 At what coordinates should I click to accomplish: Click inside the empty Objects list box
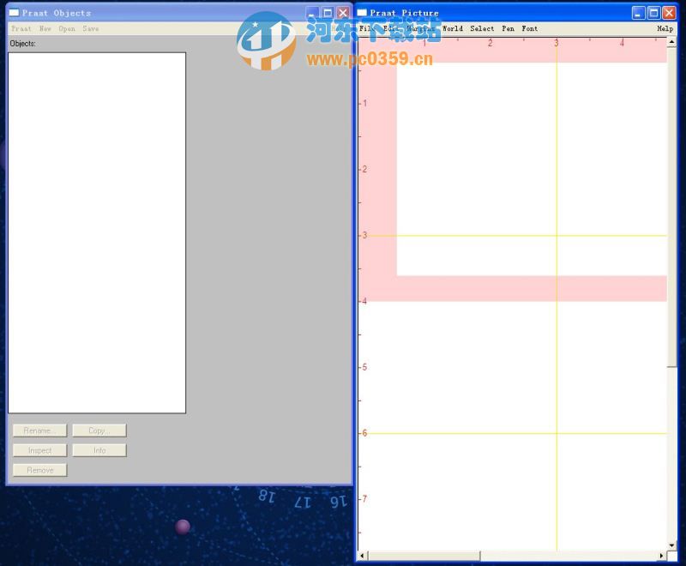[x=97, y=232]
